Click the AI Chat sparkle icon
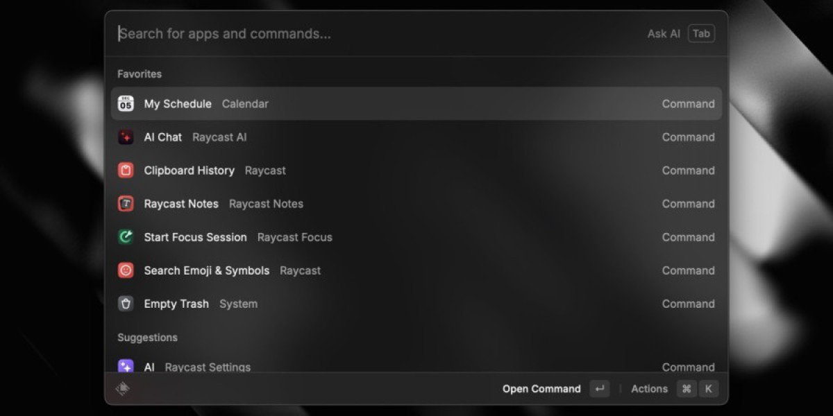This screenshot has height=416, width=833. tap(126, 137)
